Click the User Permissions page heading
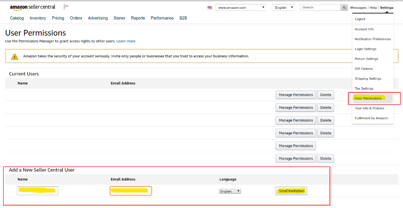This screenshot has width=403, height=208. (x=36, y=33)
